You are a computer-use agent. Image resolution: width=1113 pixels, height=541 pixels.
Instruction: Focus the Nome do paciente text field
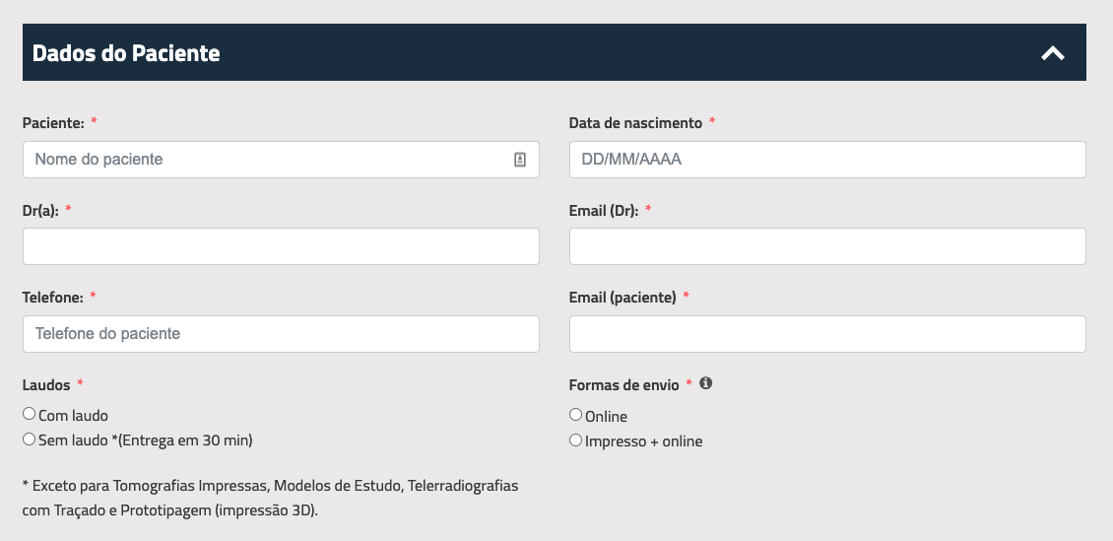[x=281, y=160]
